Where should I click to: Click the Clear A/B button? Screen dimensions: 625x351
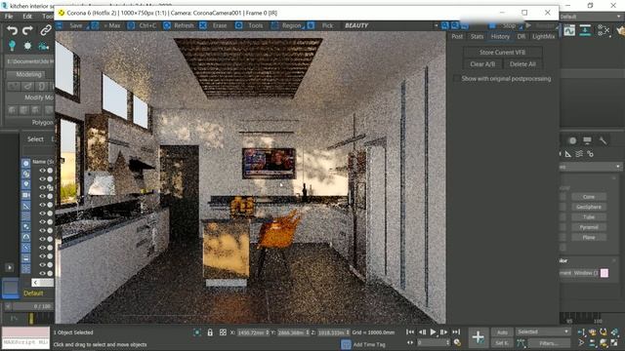[482, 64]
